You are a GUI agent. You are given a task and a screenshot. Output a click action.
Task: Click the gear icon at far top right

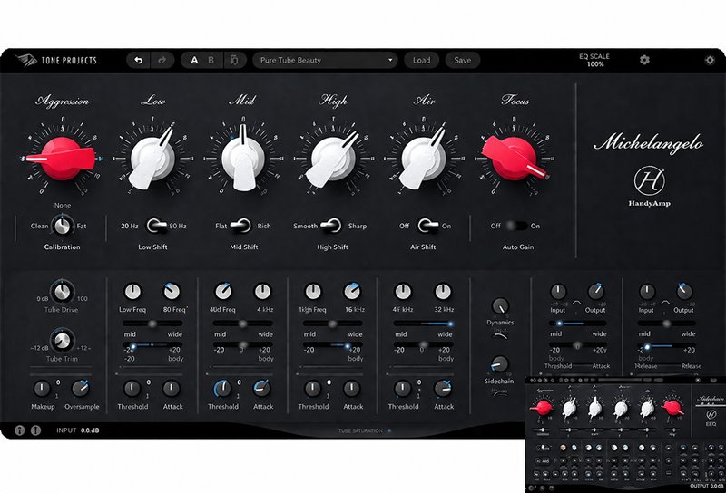click(710, 60)
